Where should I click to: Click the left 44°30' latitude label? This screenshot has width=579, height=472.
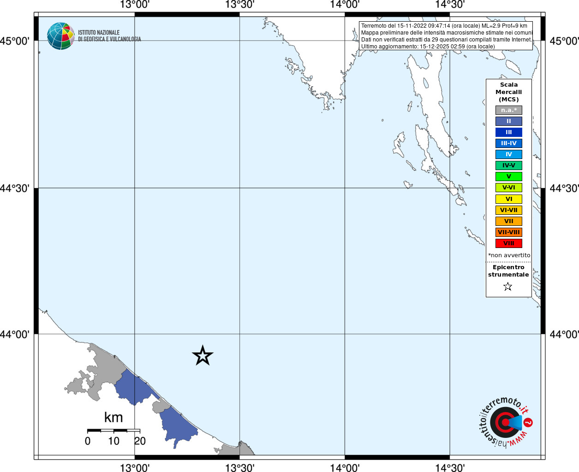[x=15, y=188]
